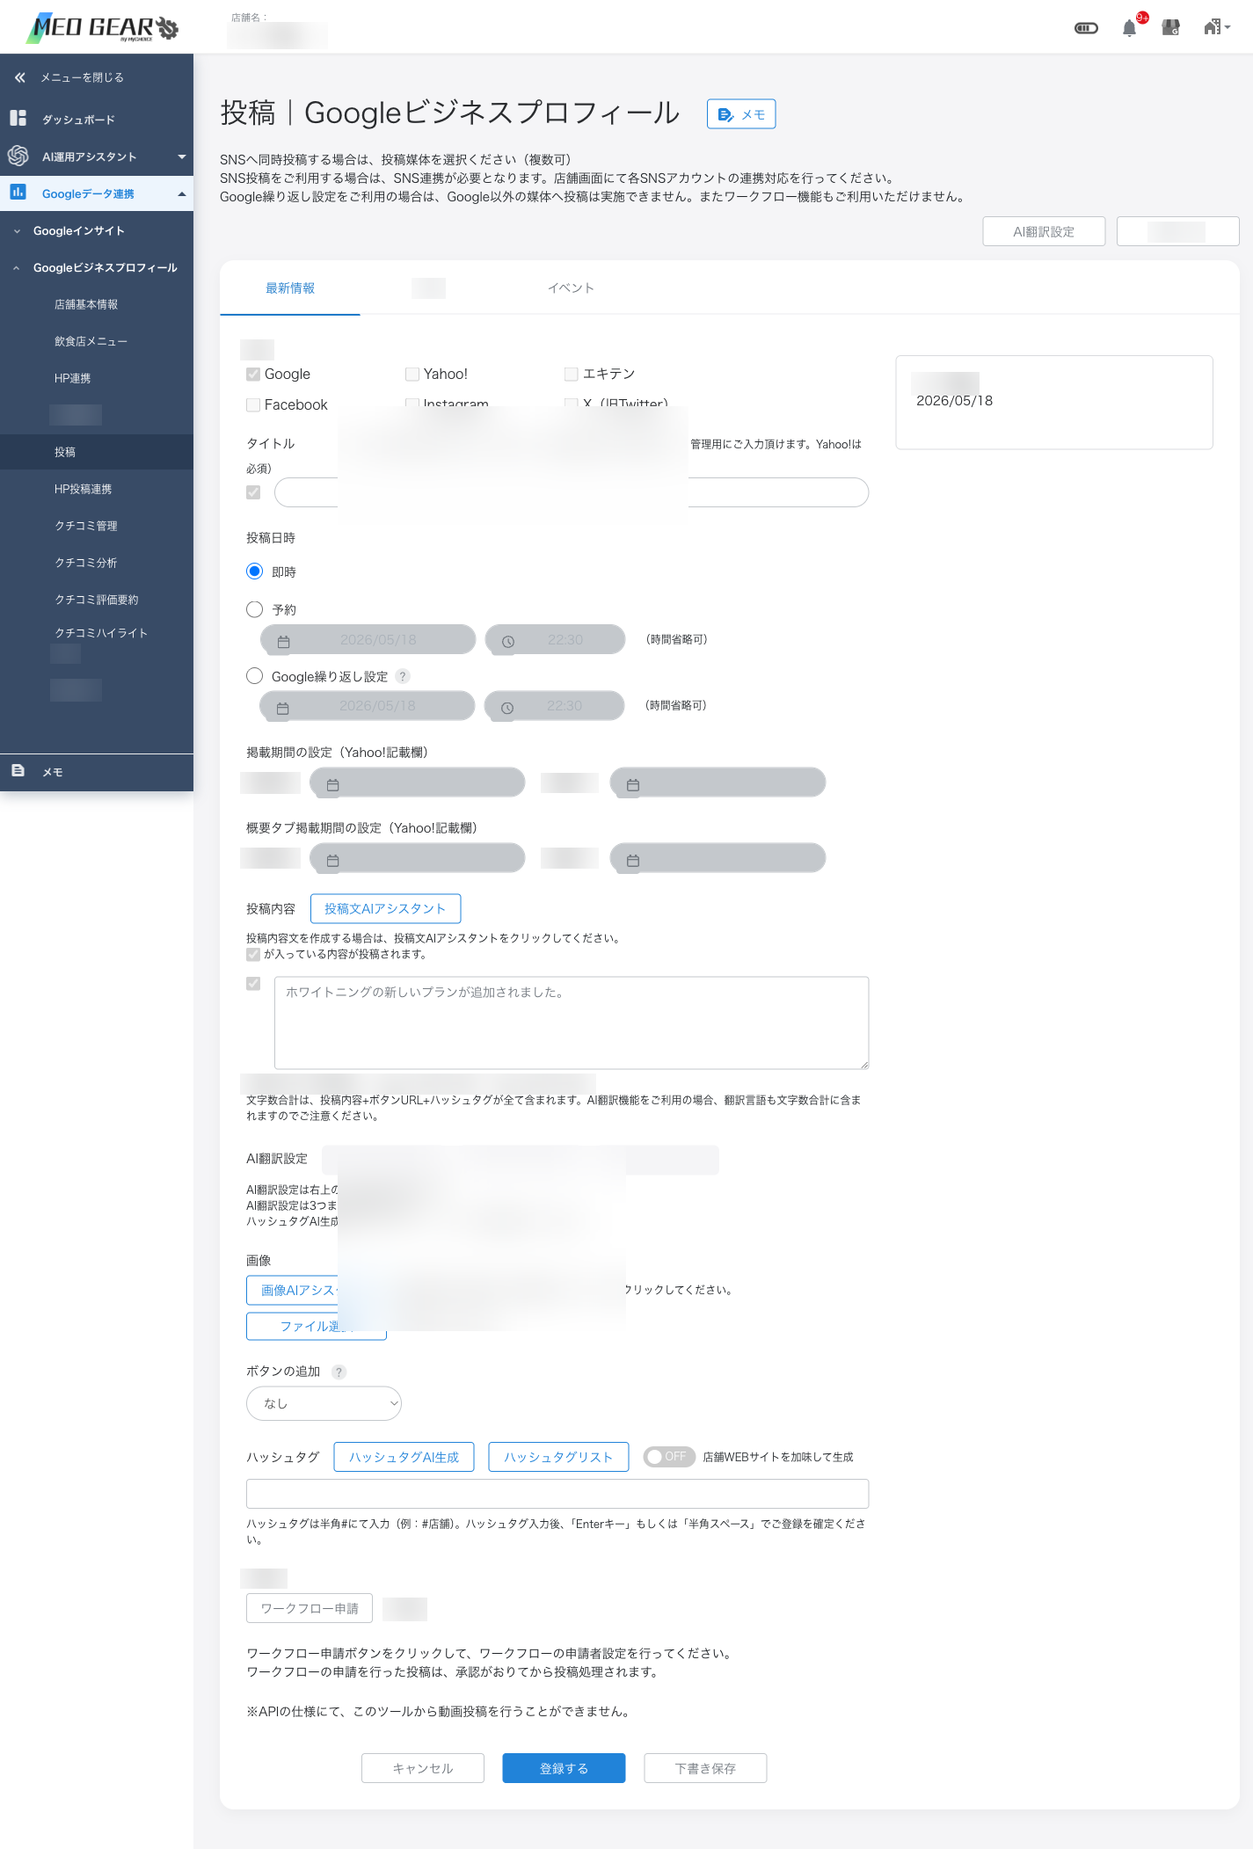Screen dimensions: 1253x1849
Task: Open 投稿 in sidebar
Action: click(65, 452)
